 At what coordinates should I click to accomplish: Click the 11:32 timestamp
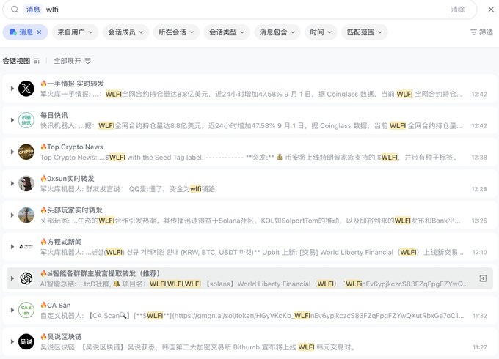tap(480, 316)
